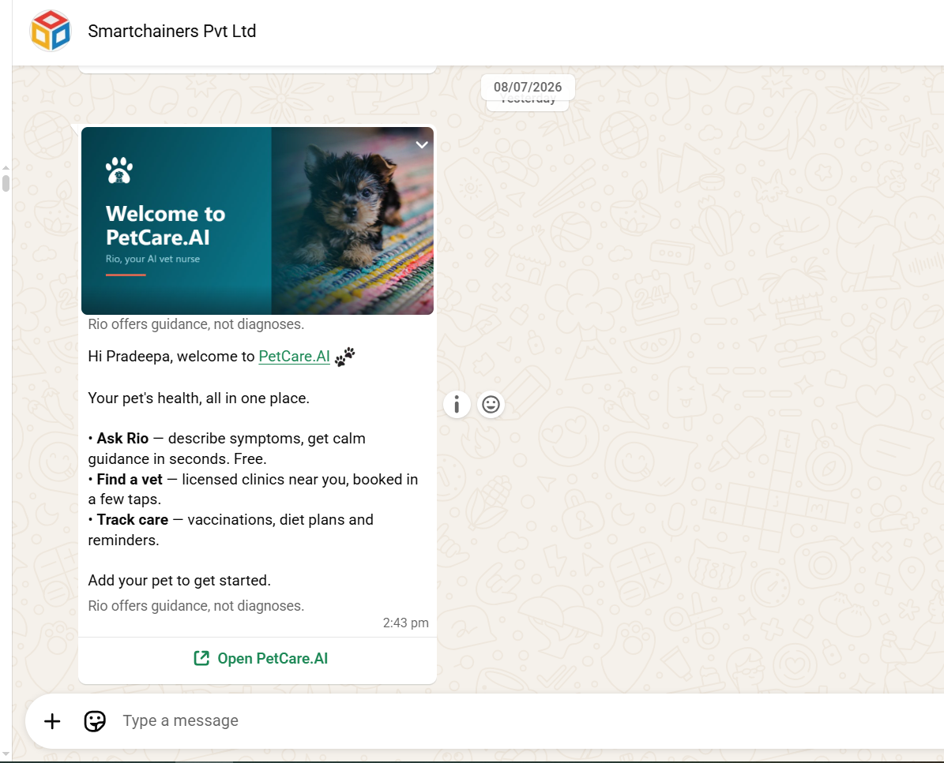944x763 pixels.
Task: Open attachment menu with plus icon
Action: point(52,721)
